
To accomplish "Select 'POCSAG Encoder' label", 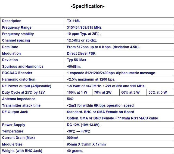I will 17,73.
